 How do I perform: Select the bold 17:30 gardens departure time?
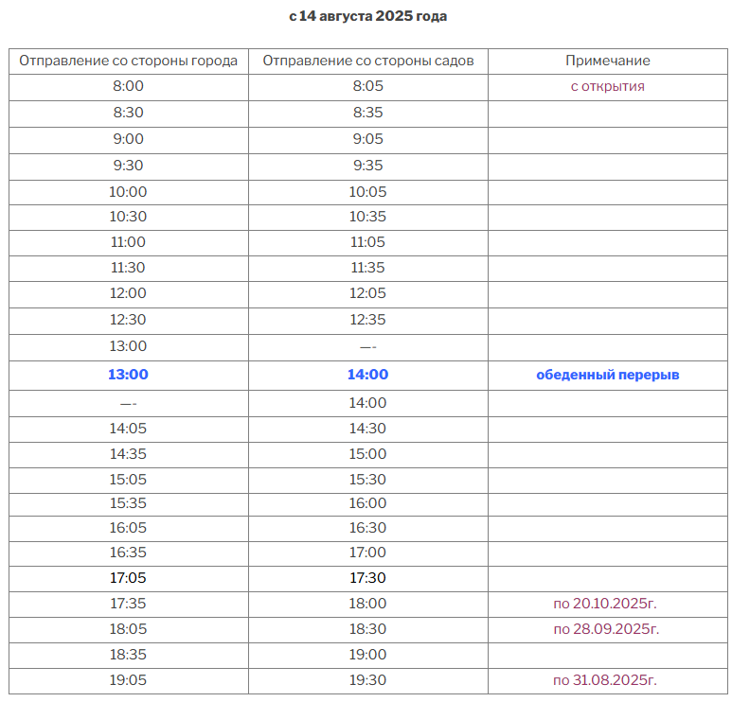point(367,578)
